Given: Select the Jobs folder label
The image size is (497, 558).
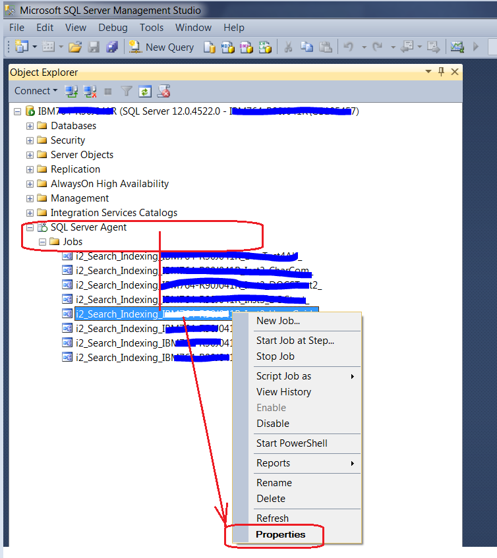Looking at the screenshot, I should point(73,242).
